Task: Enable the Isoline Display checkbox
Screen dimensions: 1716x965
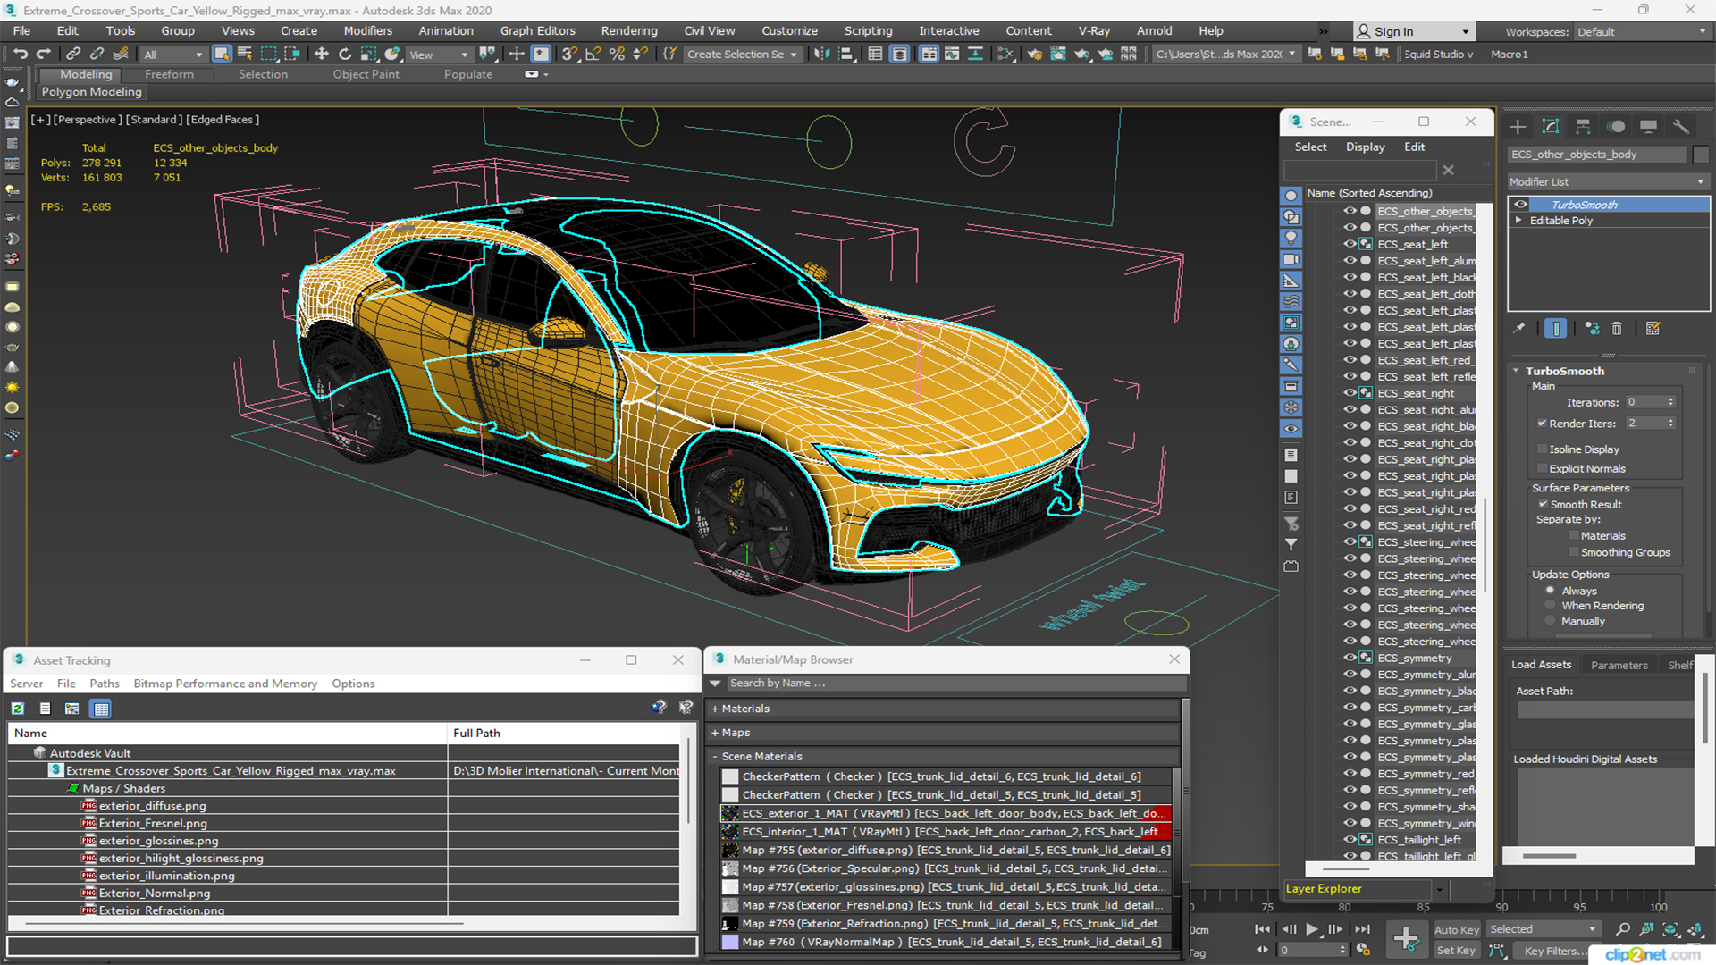Action: point(1542,449)
